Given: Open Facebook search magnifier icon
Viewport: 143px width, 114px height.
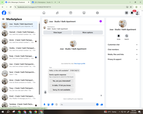Looking at the screenshot, I should pos(9,13).
